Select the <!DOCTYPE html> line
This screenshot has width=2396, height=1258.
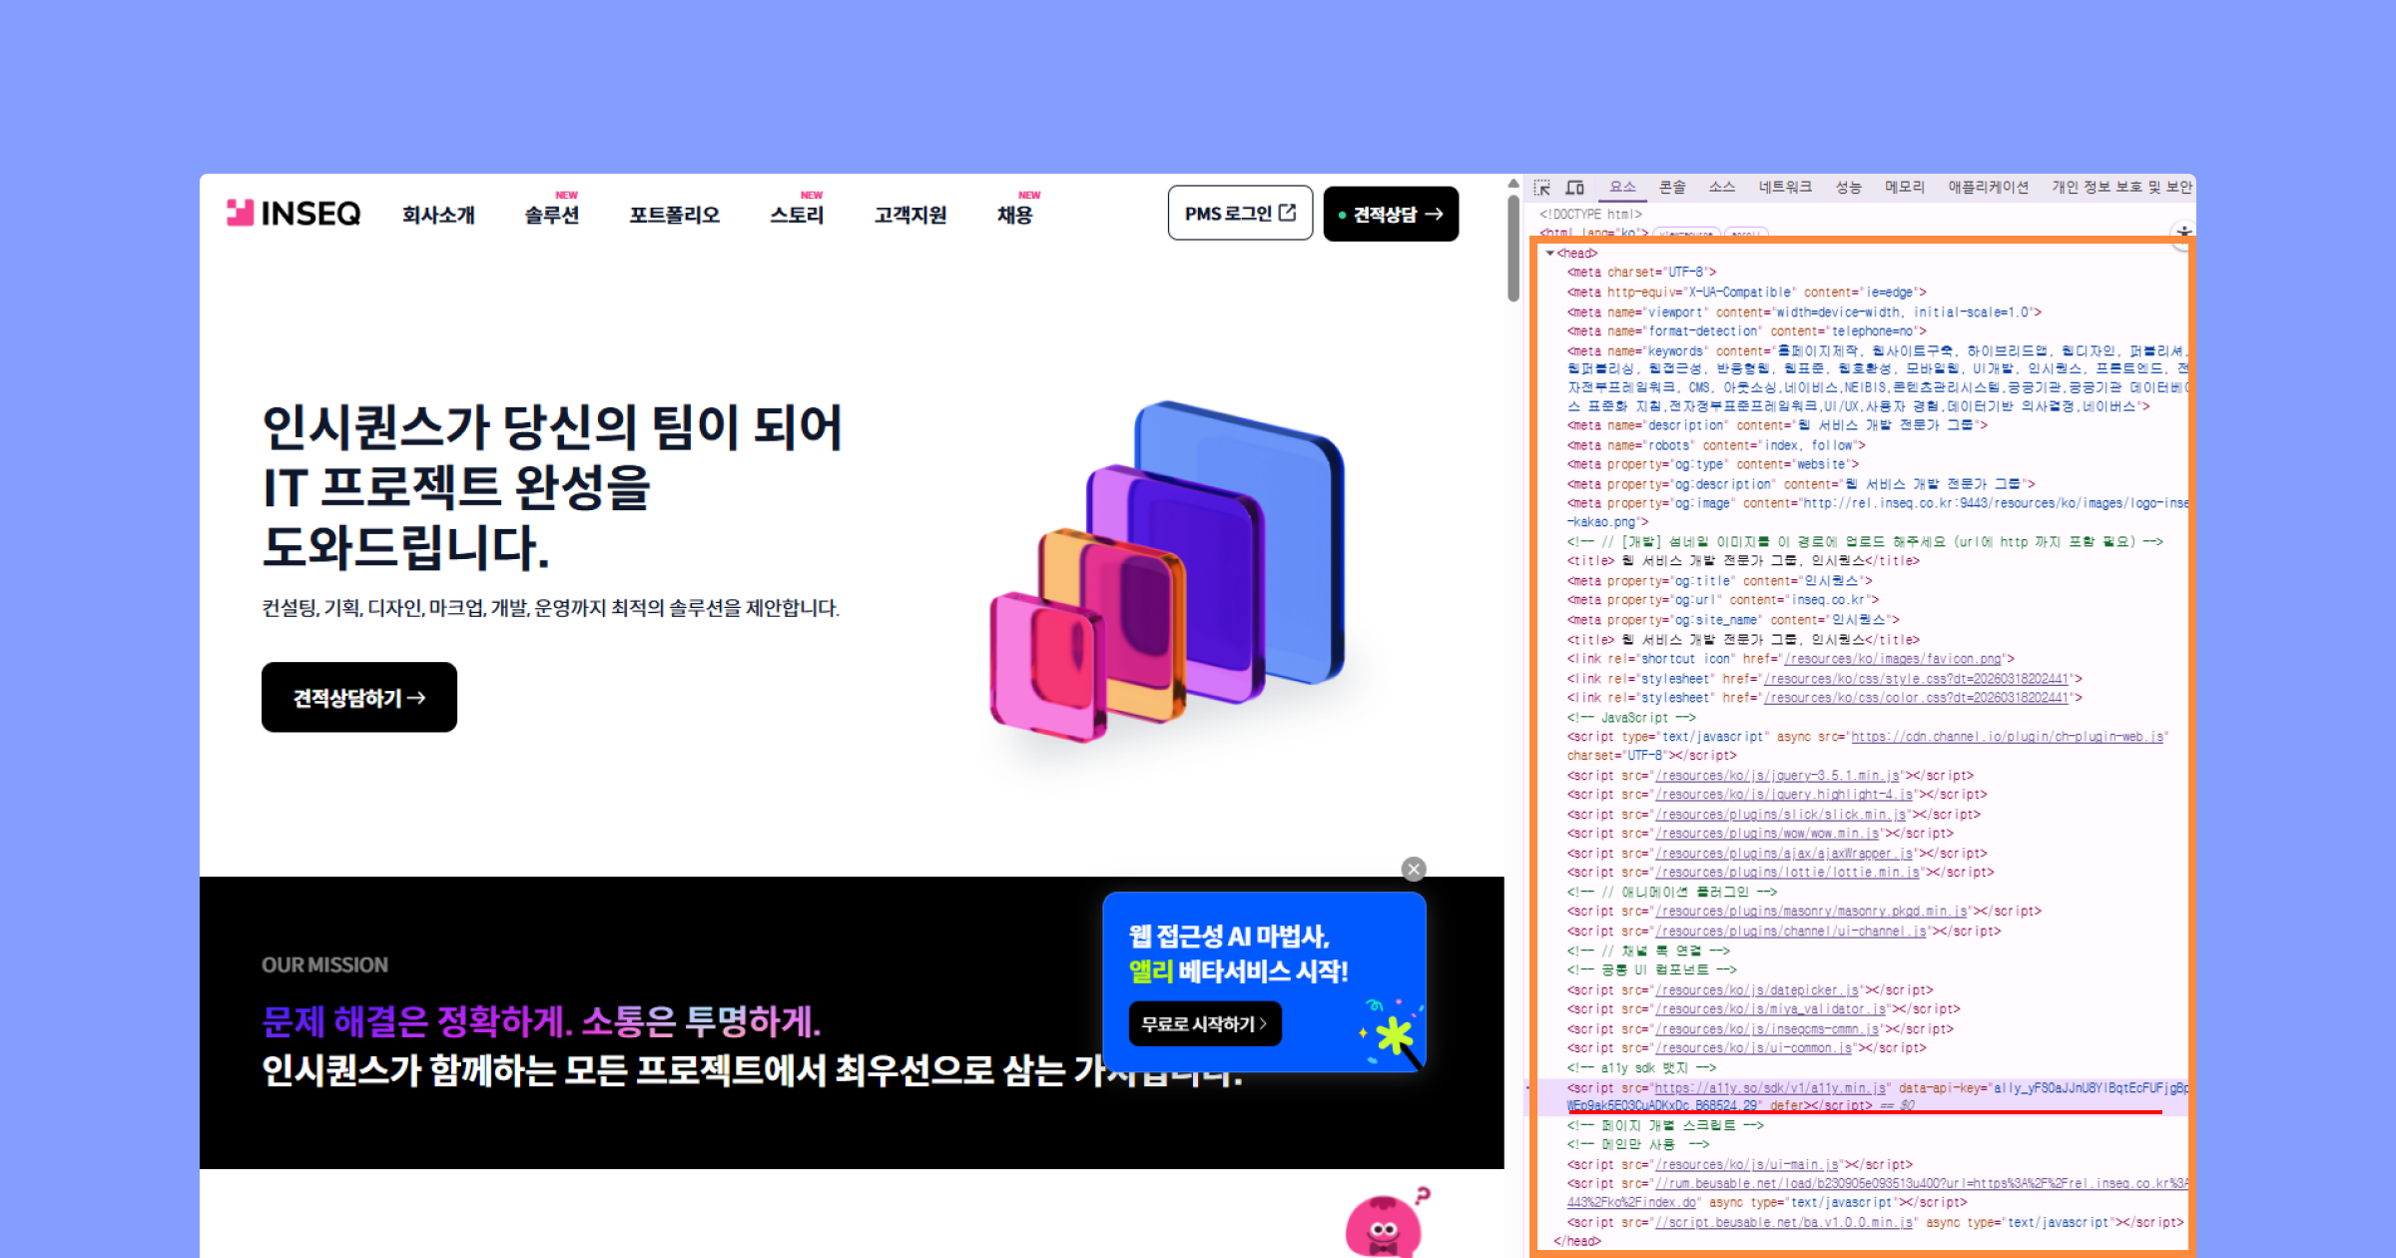click(x=1590, y=215)
